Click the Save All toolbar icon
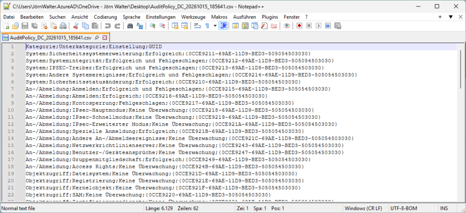466x213 pixels. (x=34, y=26)
